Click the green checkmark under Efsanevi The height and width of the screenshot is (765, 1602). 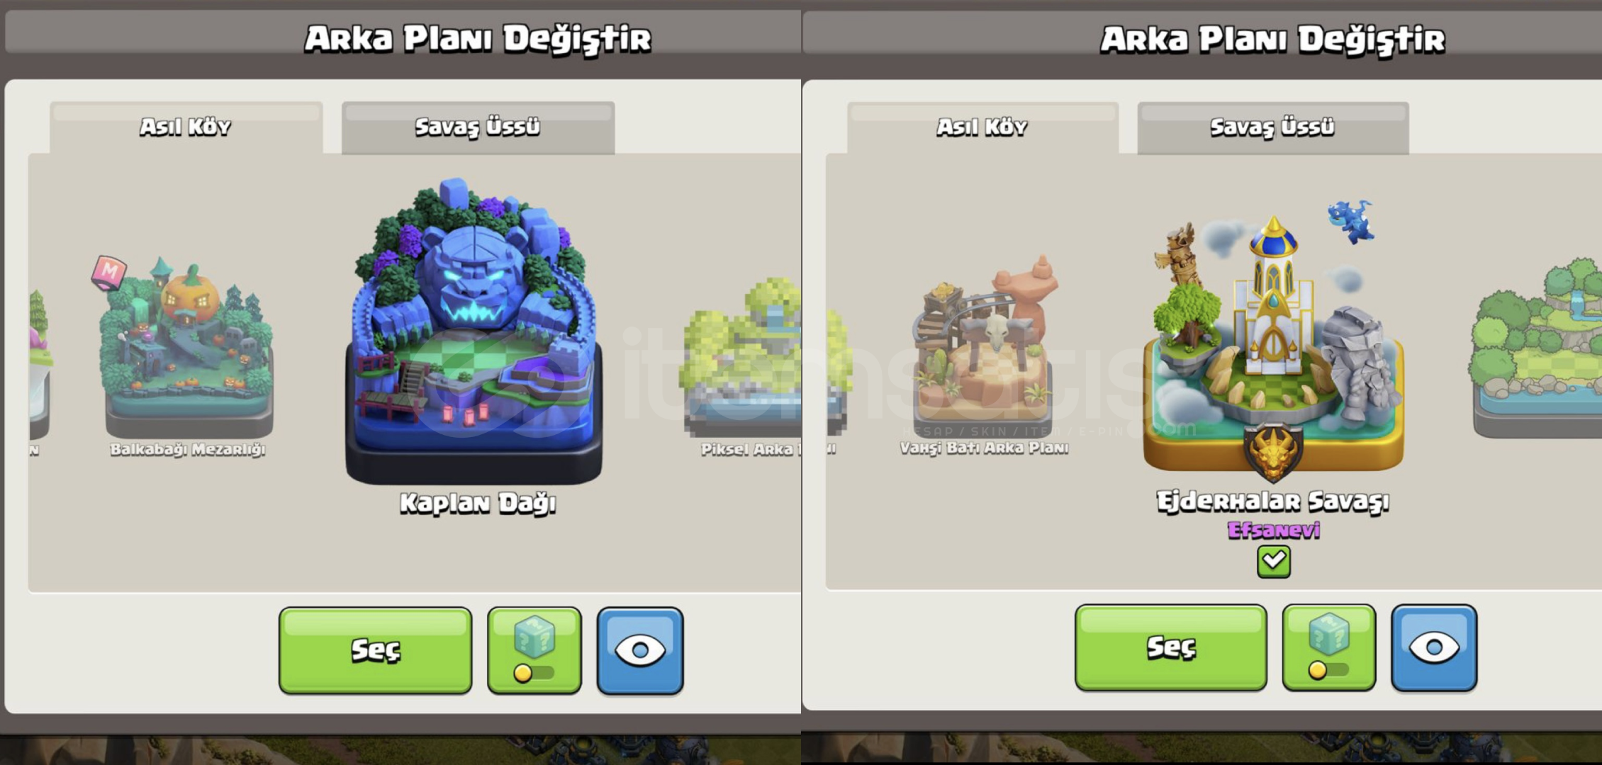(x=1274, y=562)
